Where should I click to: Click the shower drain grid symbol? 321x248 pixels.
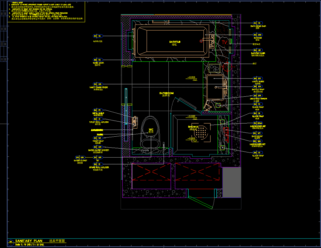pyautogui.click(x=202, y=132)
